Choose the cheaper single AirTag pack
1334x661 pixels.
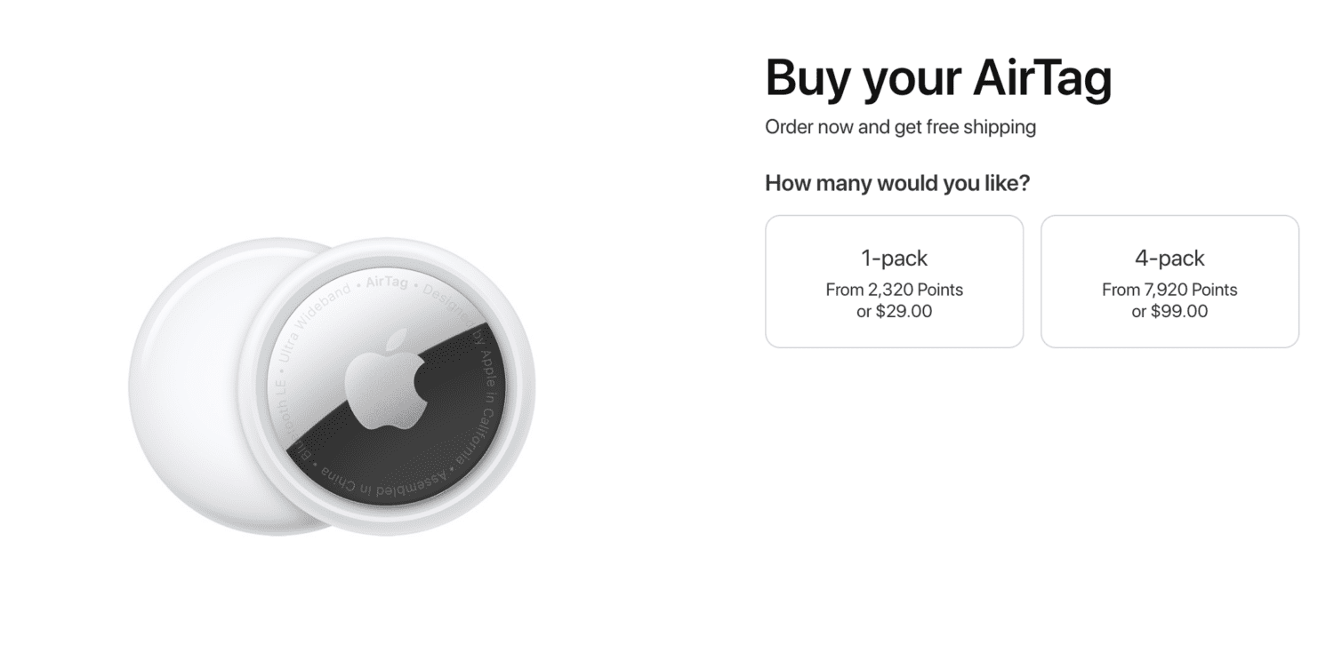tap(893, 281)
